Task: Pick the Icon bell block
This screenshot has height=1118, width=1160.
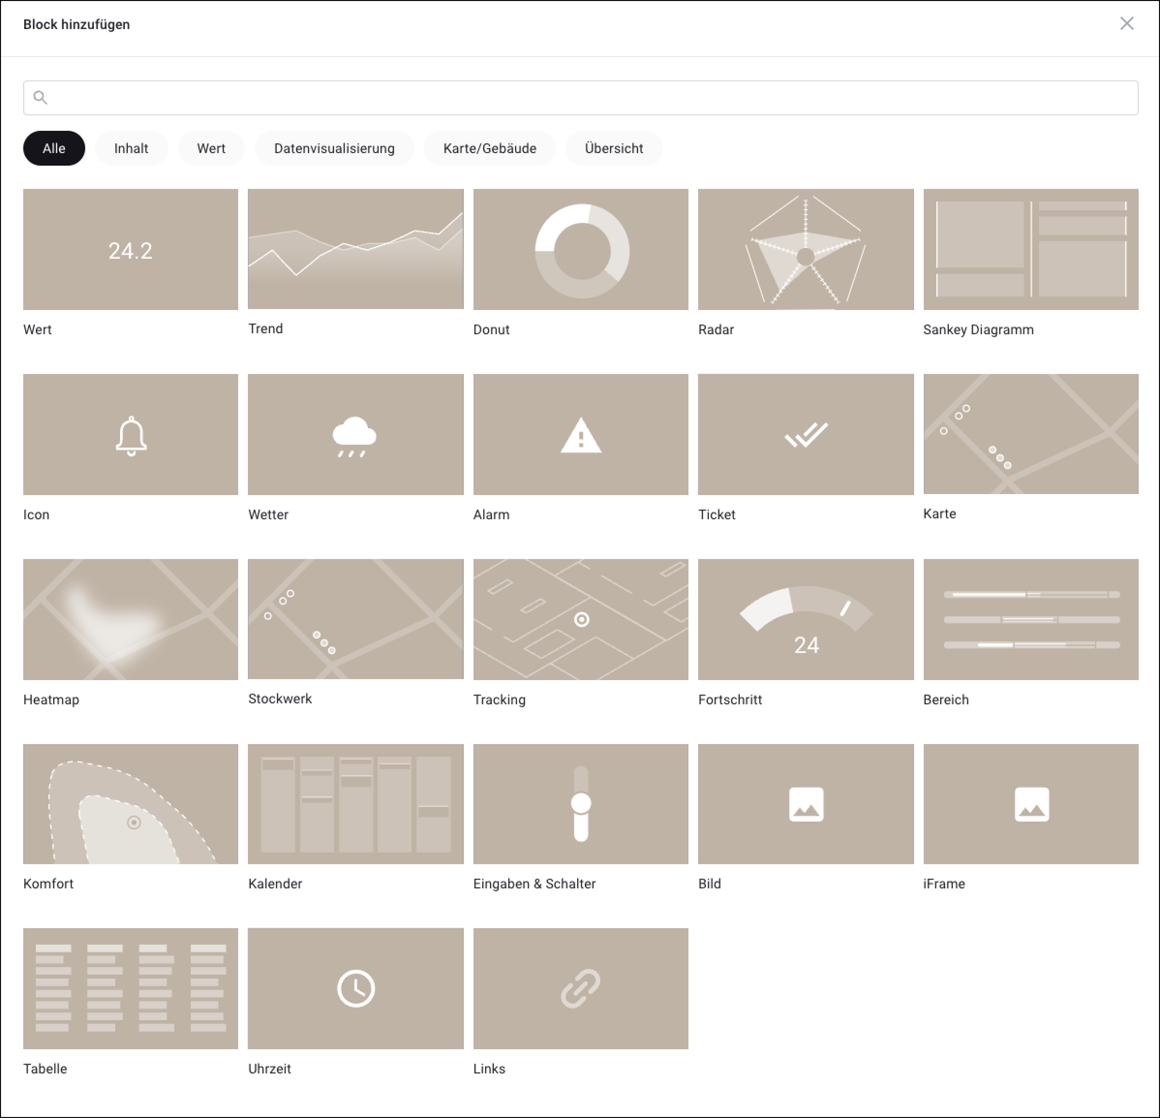Action: click(130, 435)
